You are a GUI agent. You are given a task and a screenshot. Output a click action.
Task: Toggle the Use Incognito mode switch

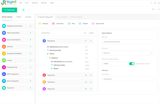pos(132,64)
